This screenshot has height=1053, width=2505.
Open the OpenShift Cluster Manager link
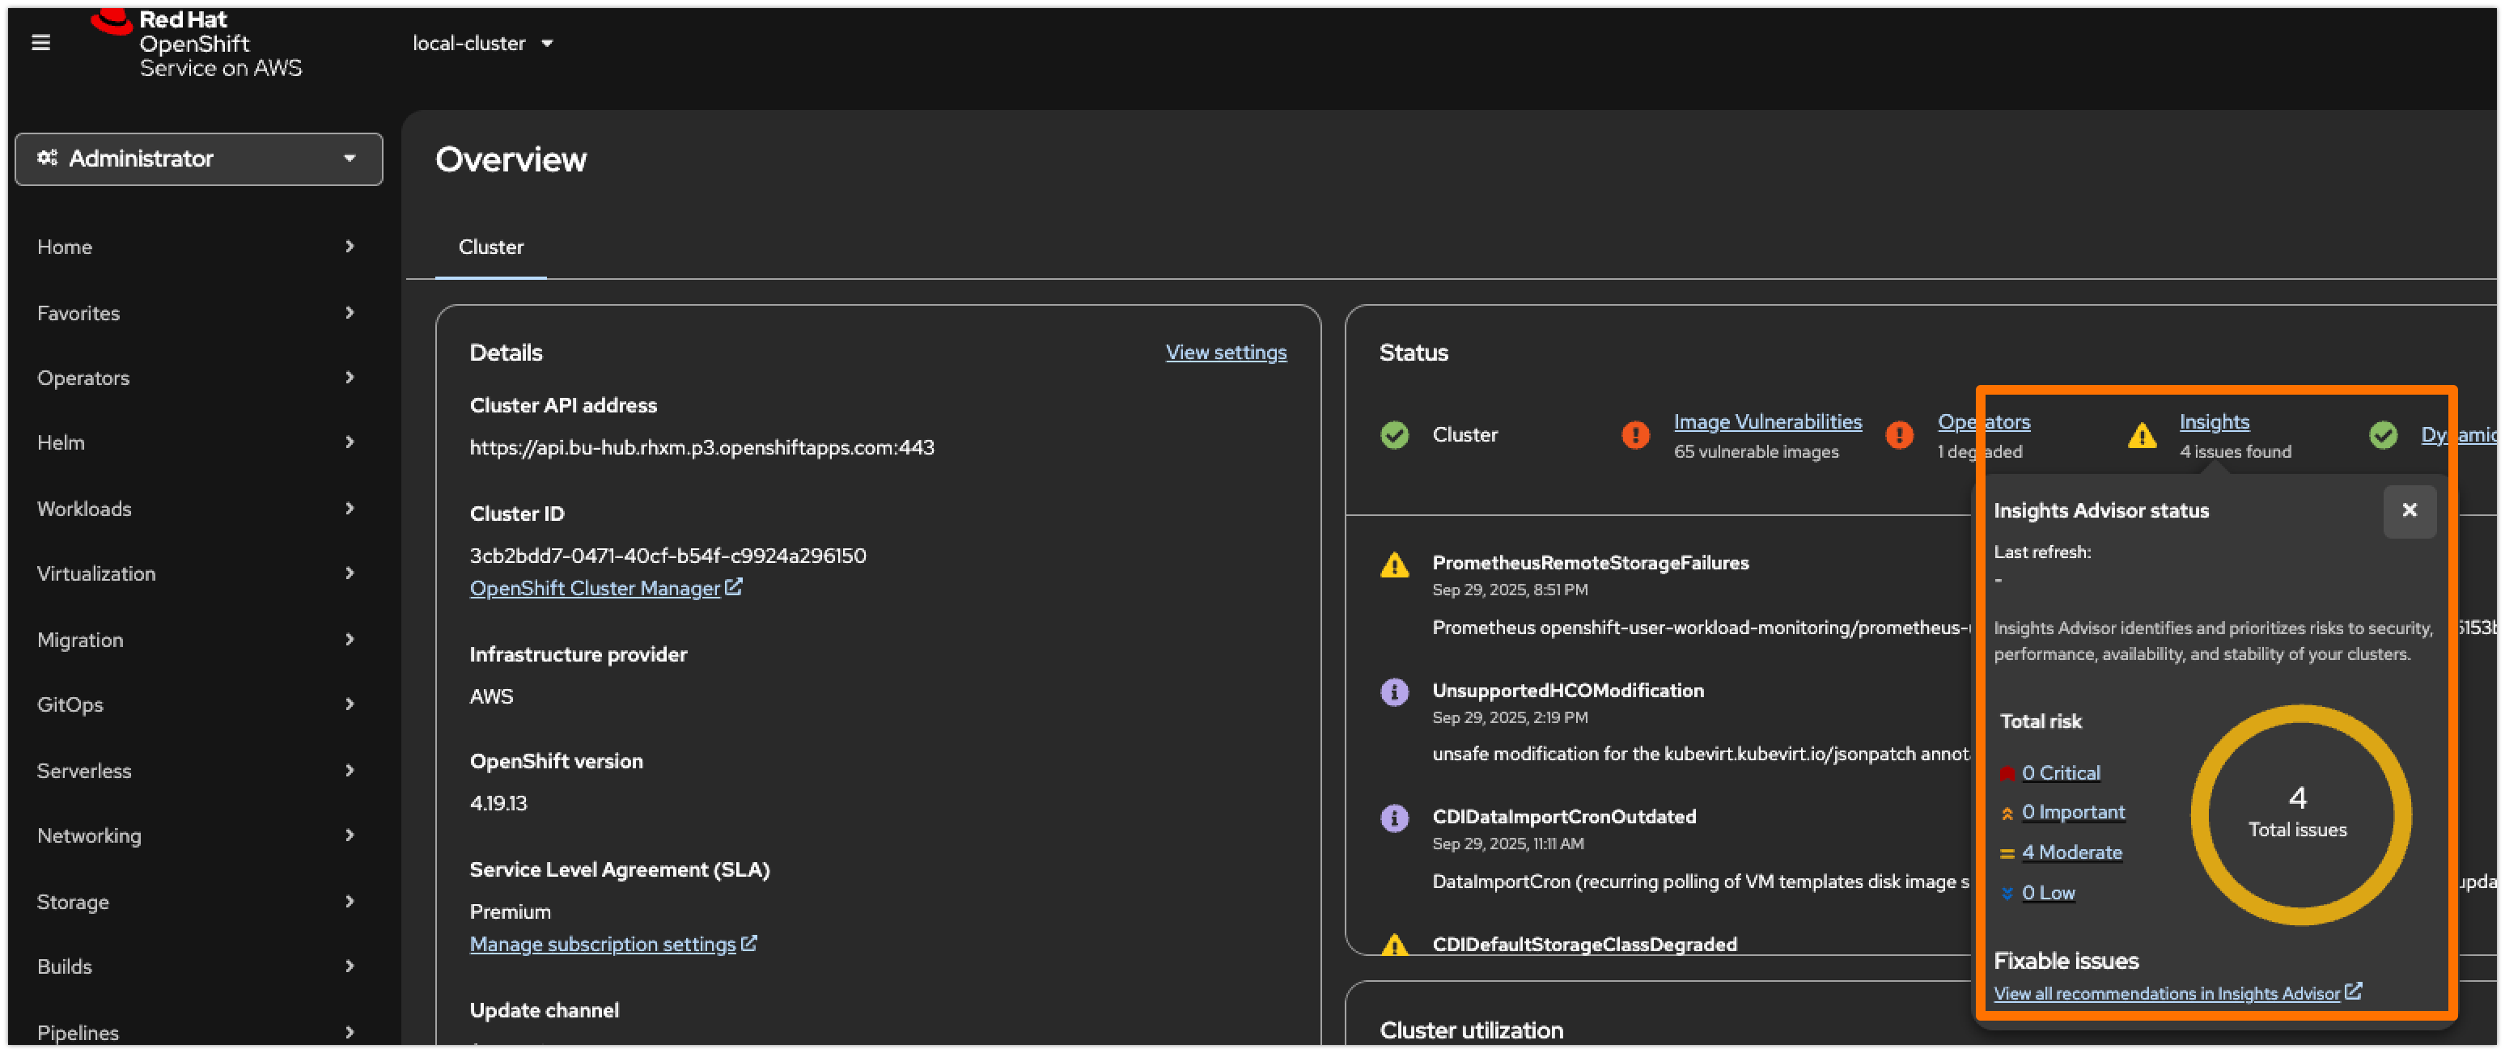(596, 588)
